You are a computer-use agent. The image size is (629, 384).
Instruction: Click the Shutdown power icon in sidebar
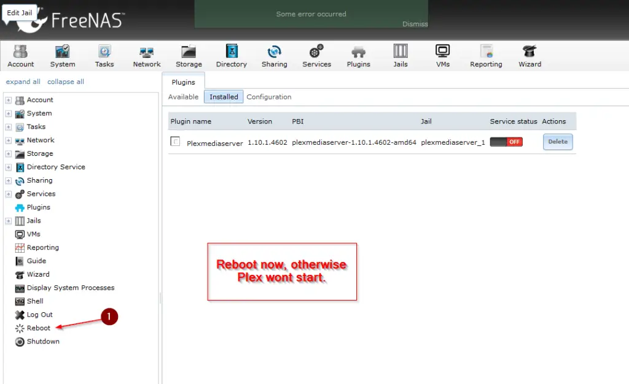tap(20, 342)
